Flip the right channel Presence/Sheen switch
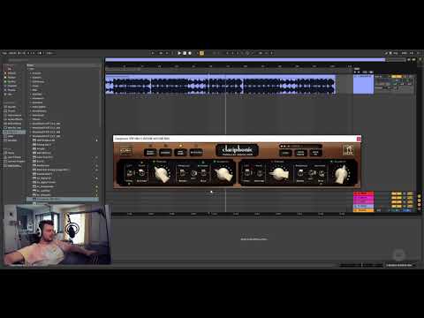 [300, 173]
